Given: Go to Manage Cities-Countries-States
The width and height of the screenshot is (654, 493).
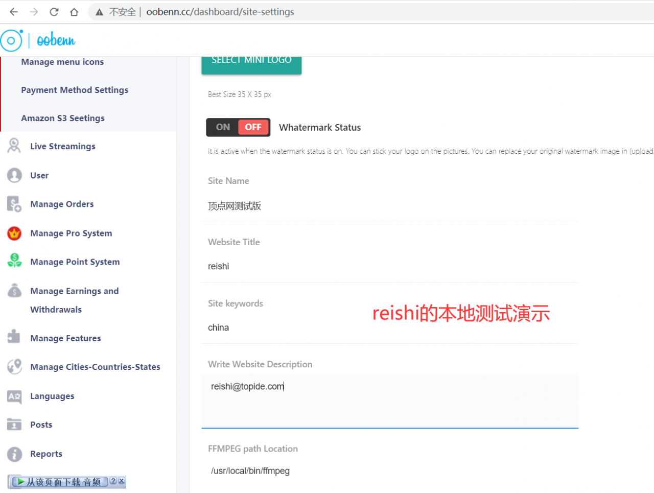Looking at the screenshot, I should coord(95,367).
